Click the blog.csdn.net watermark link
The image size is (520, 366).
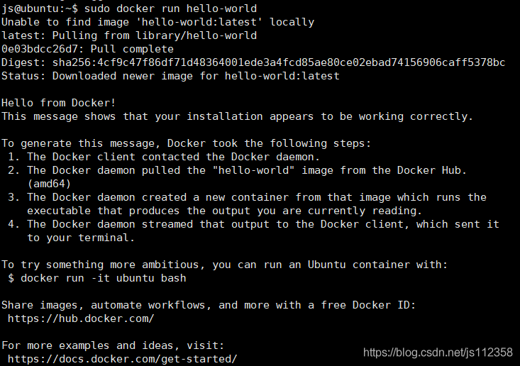pos(438,353)
